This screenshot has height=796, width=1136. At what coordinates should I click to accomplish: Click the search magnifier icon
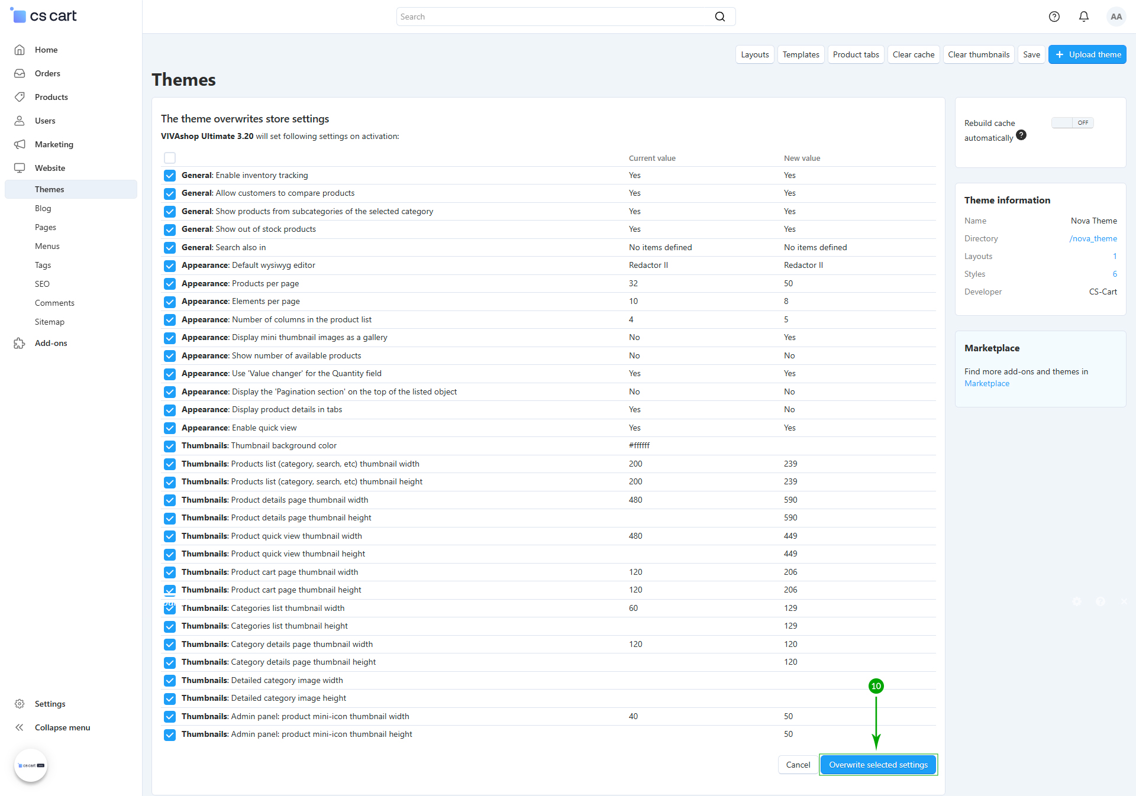pyautogui.click(x=719, y=17)
